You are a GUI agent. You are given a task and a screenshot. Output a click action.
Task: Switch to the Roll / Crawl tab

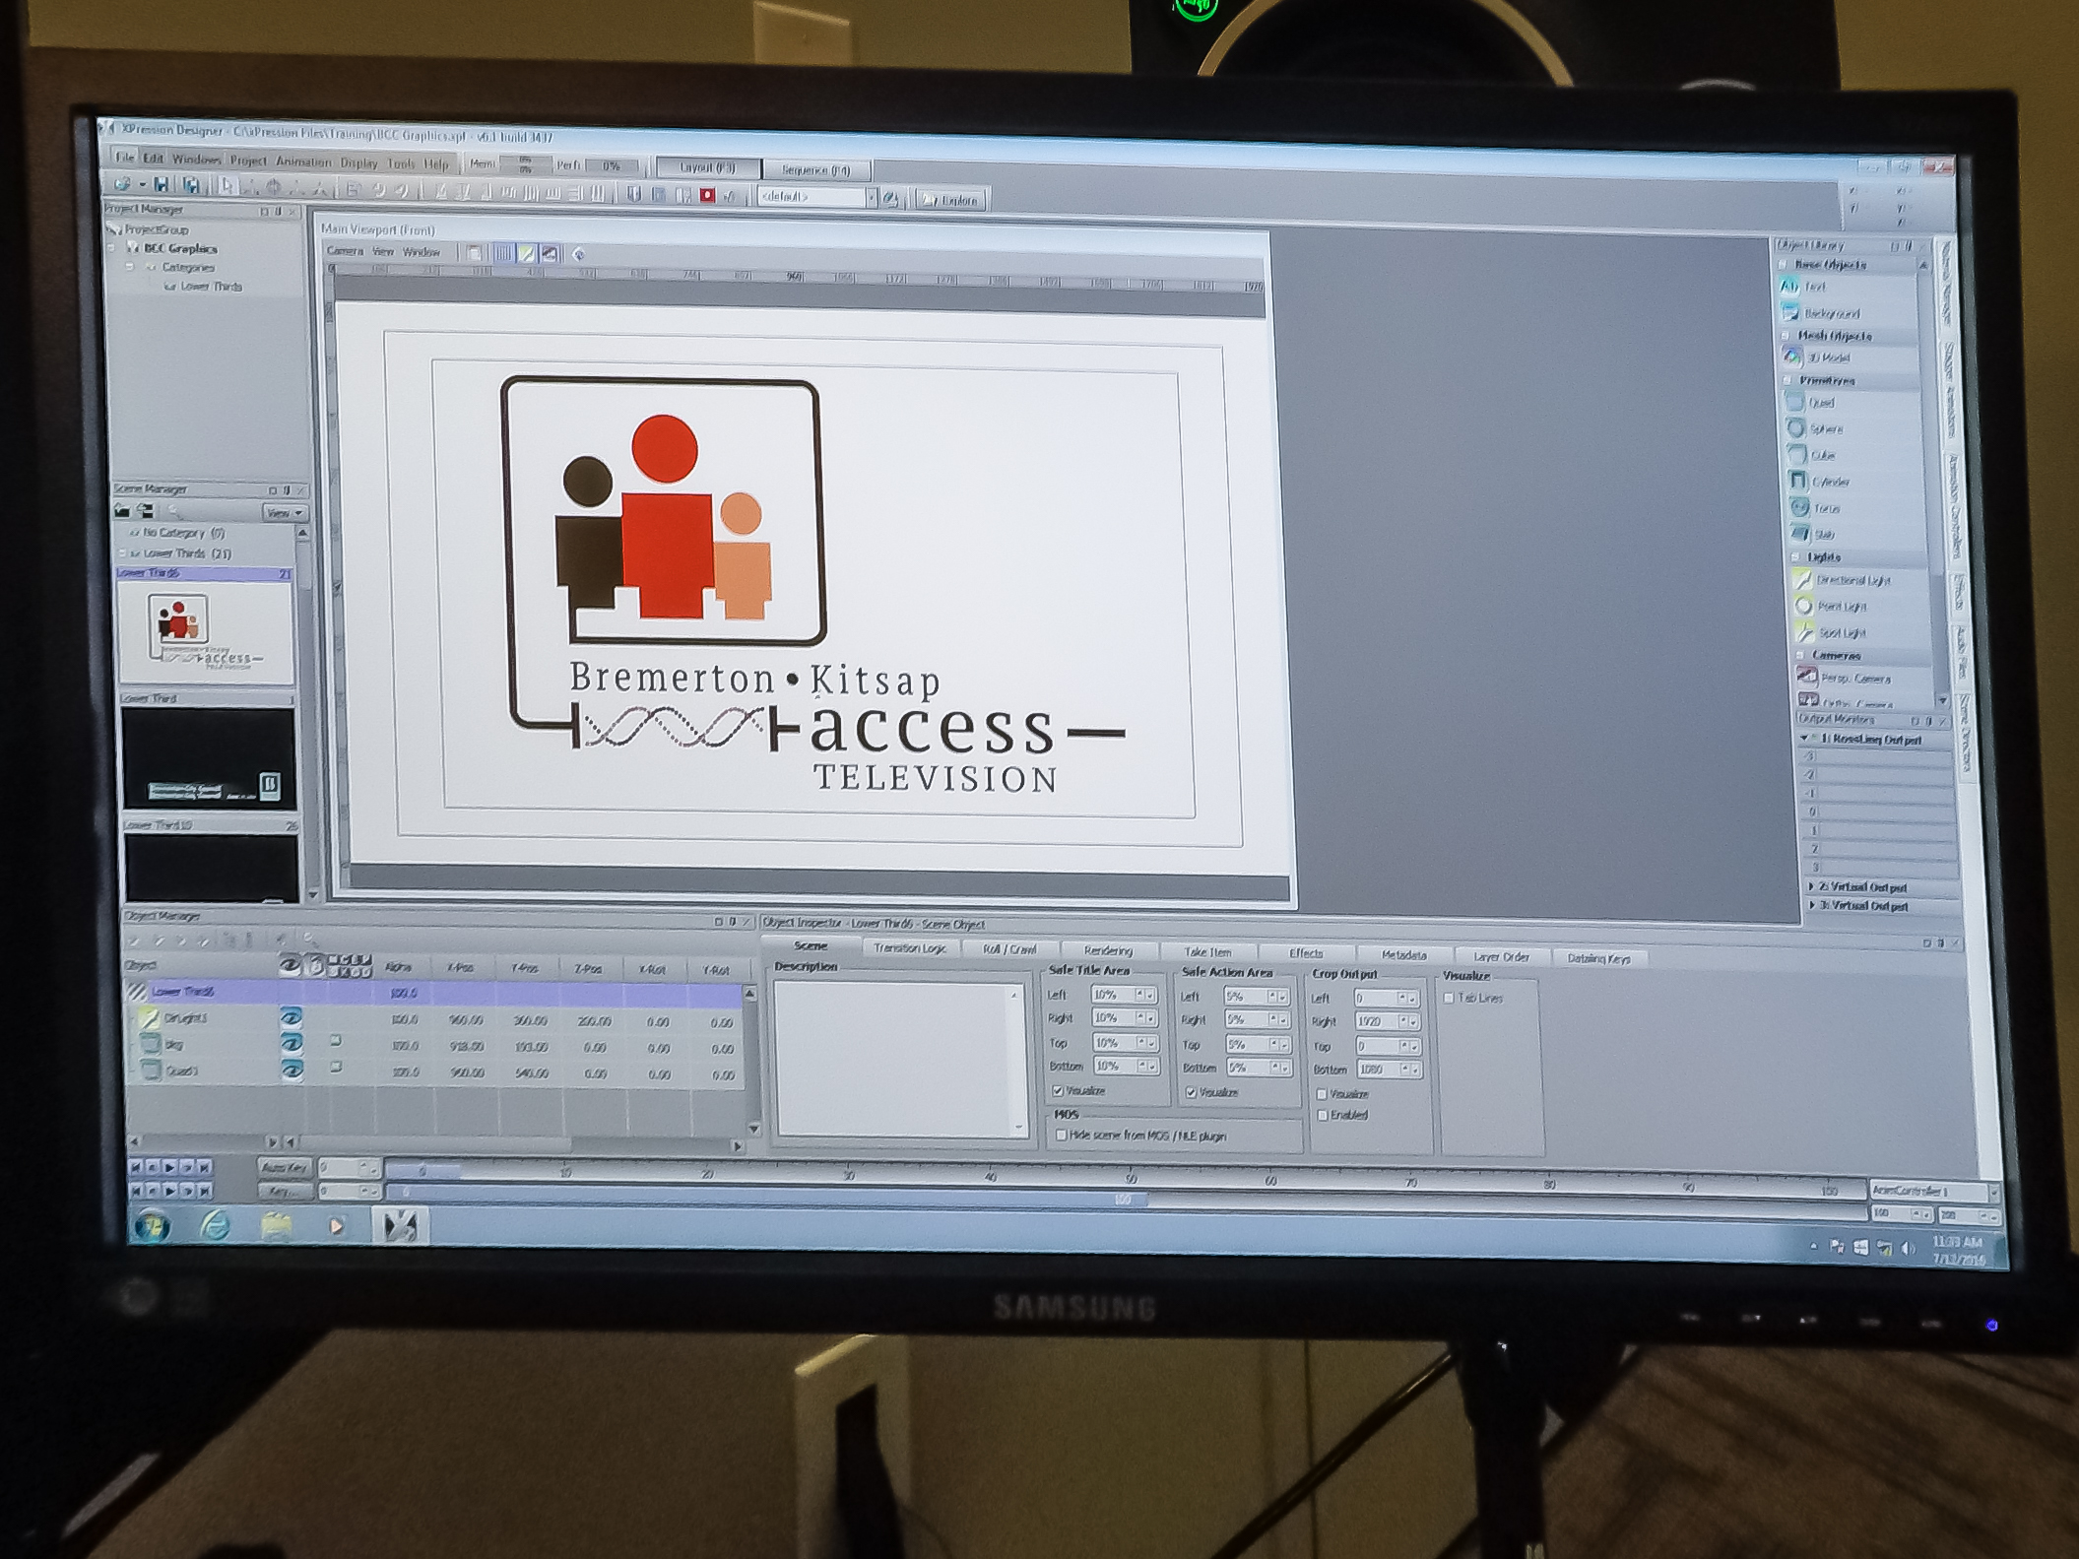(1009, 949)
